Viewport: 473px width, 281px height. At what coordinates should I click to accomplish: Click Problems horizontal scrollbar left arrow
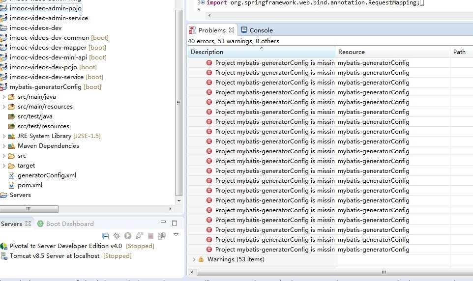coord(192,272)
